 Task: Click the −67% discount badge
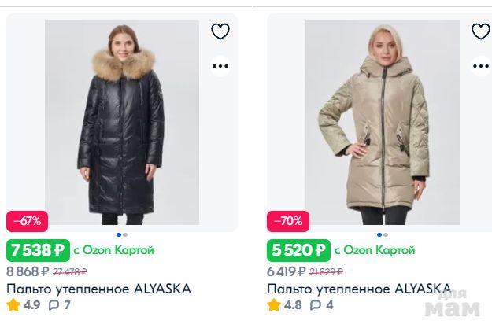pyautogui.click(x=27, y=220)
